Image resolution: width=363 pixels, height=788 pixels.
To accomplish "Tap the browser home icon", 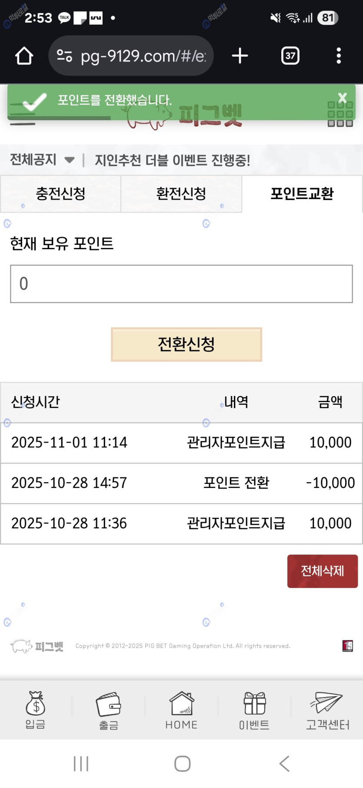I will click(24, 56).
